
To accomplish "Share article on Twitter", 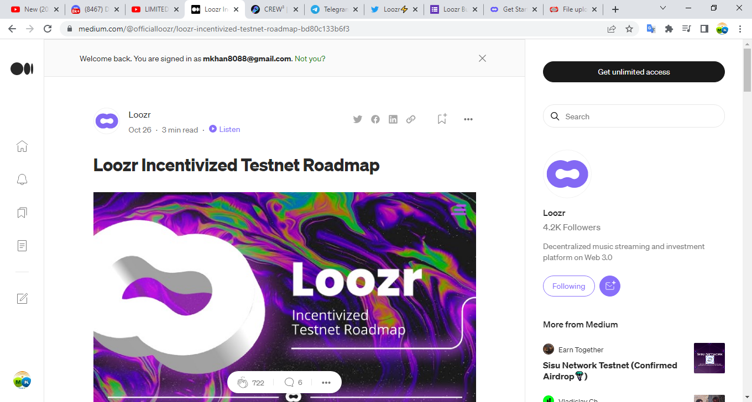I will pos(358,119).
